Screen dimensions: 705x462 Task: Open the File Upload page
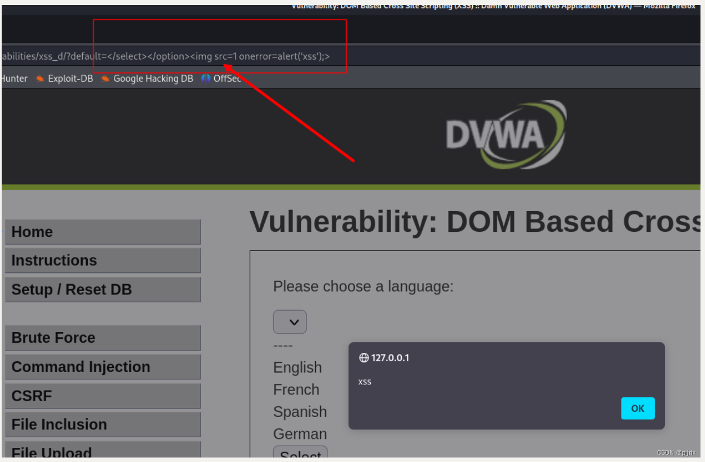103,450
